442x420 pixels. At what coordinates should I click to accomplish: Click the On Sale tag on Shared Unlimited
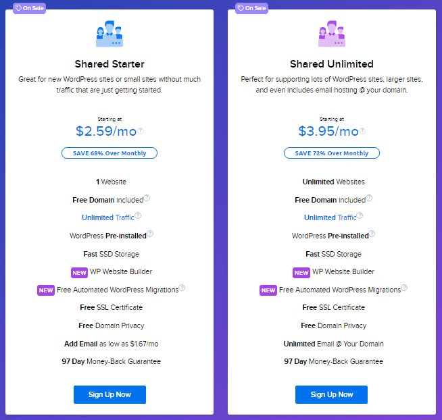point(251,8)
